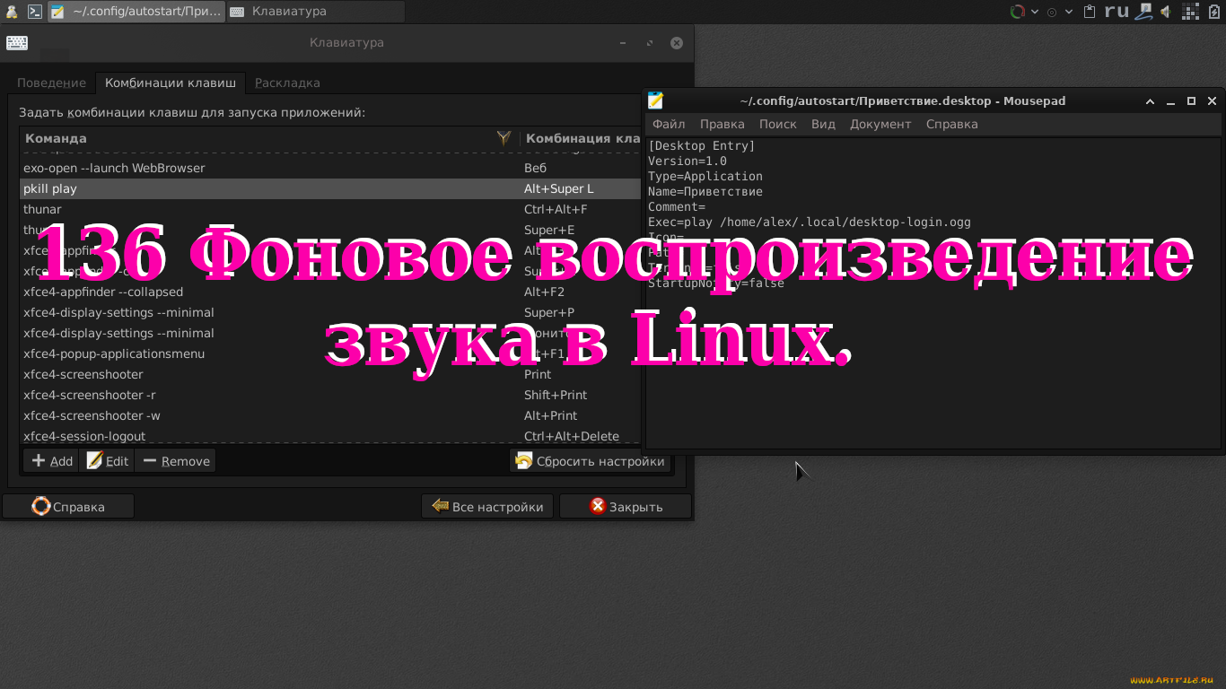Viewport: 1226px width, 689px height.
Task: Select the exo-open --launch WebBrowser row
Action: coord(330,168)
